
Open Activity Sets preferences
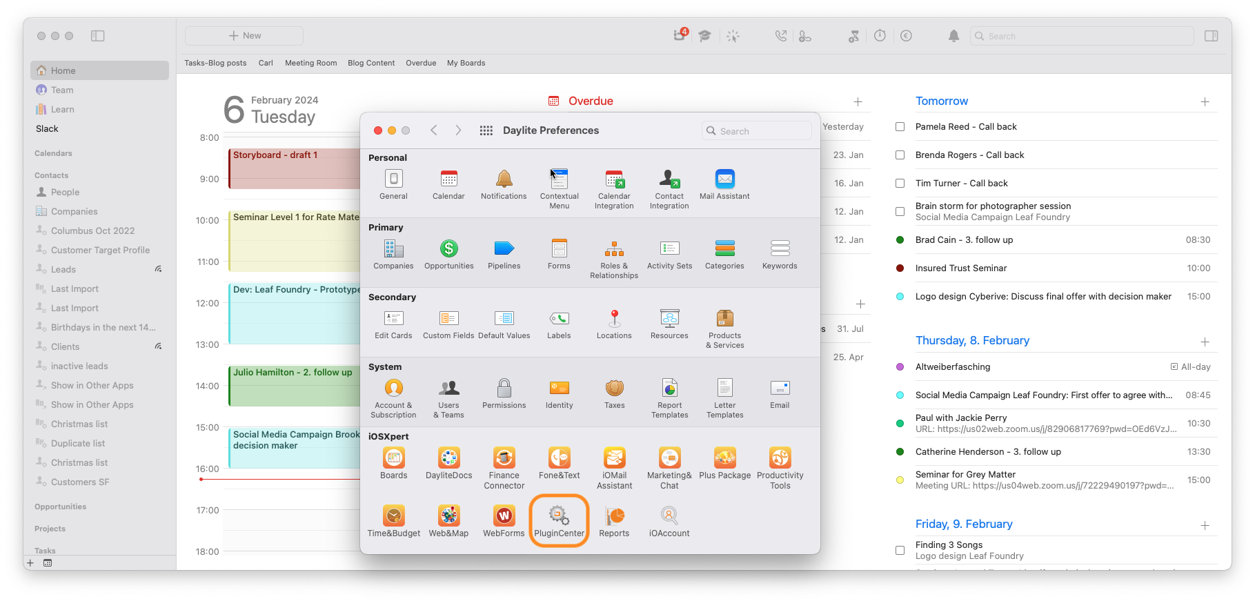(669, 254)
